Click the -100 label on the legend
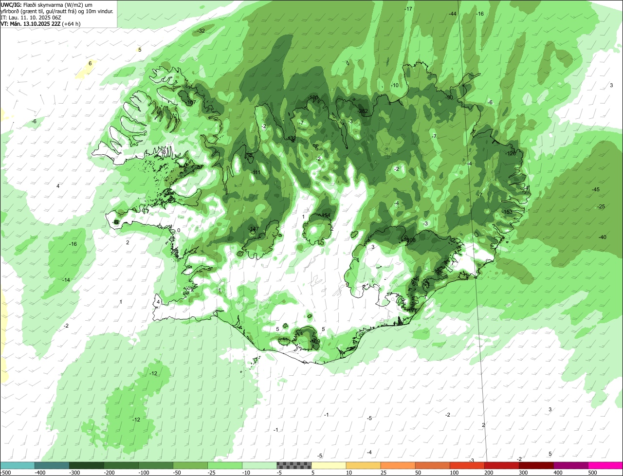 pyautogui.click(x=144, y=473)
